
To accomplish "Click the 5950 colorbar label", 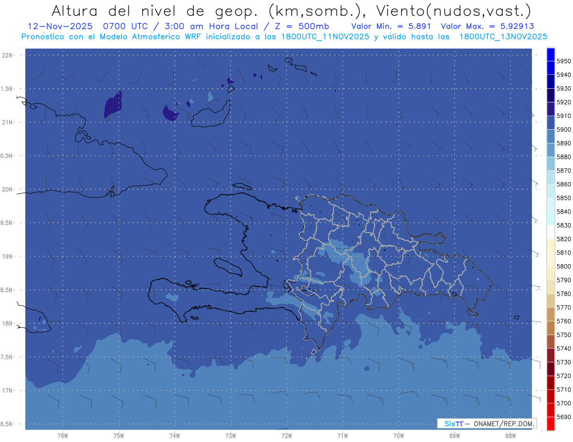I will (x=563, y=61).
